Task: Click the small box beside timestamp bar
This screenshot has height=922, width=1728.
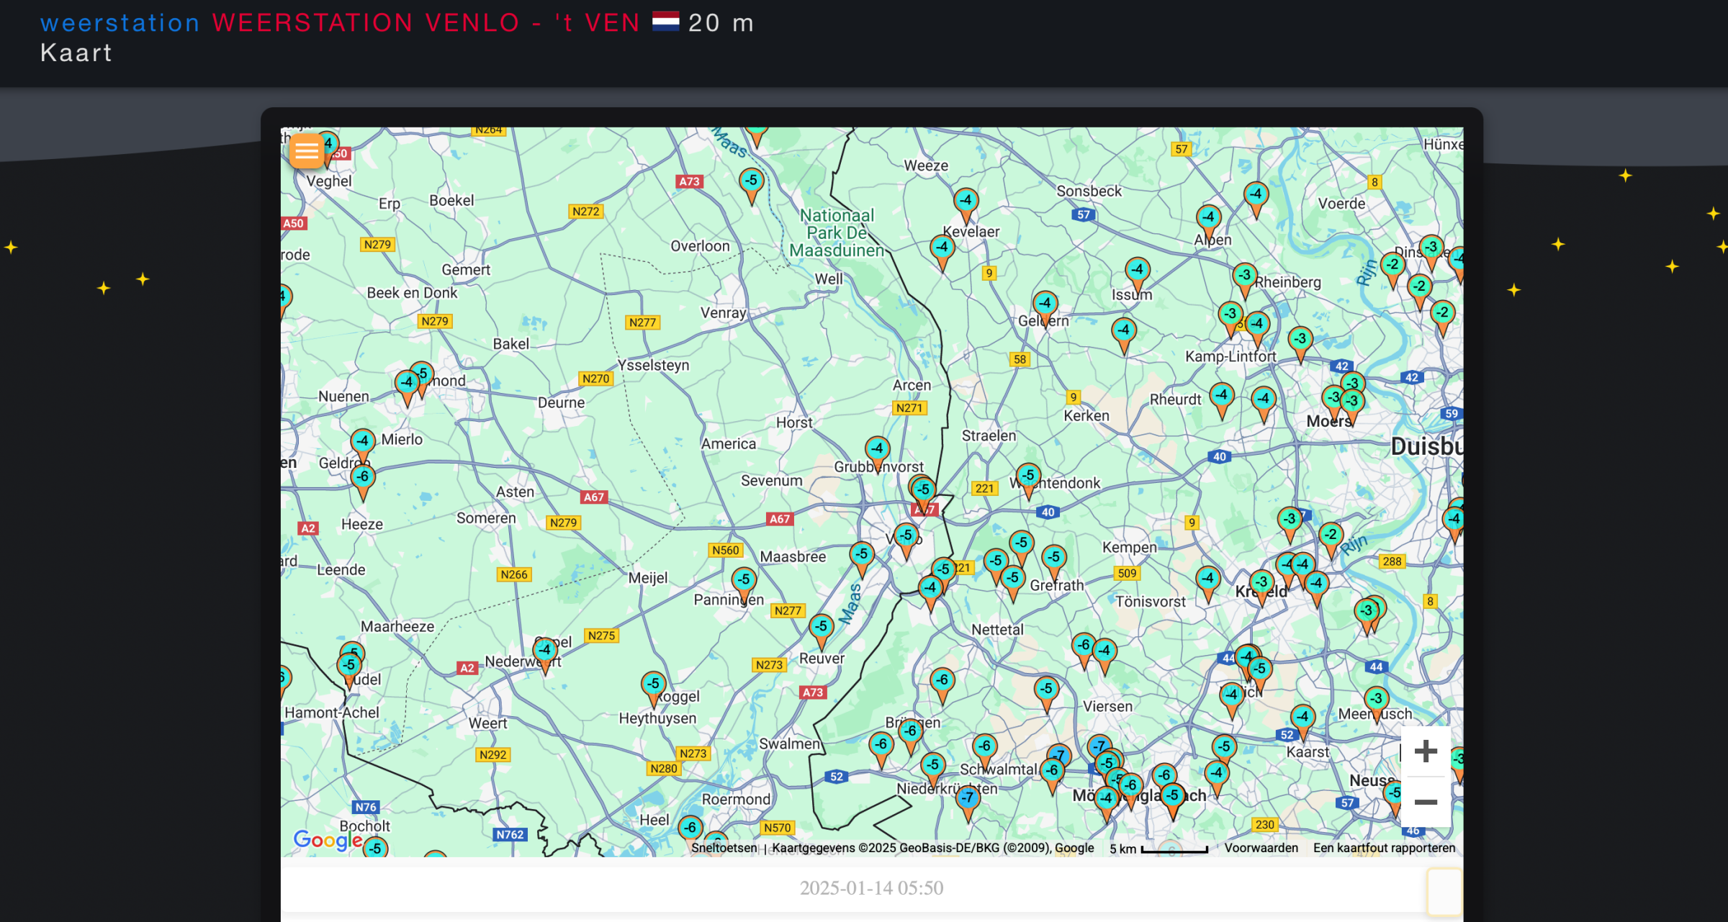Action: (x=1444, y=891)
